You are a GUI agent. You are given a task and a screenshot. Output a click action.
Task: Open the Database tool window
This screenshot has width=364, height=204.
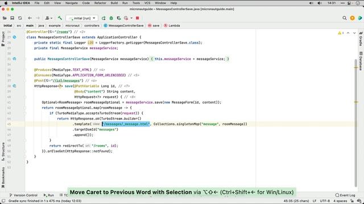[x=361, y=61]
